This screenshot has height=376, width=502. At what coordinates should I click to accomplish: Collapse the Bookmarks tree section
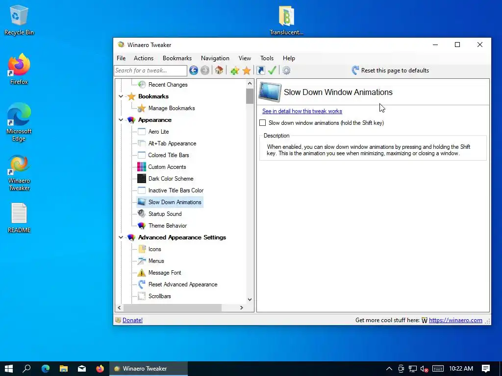pos(121,96)
